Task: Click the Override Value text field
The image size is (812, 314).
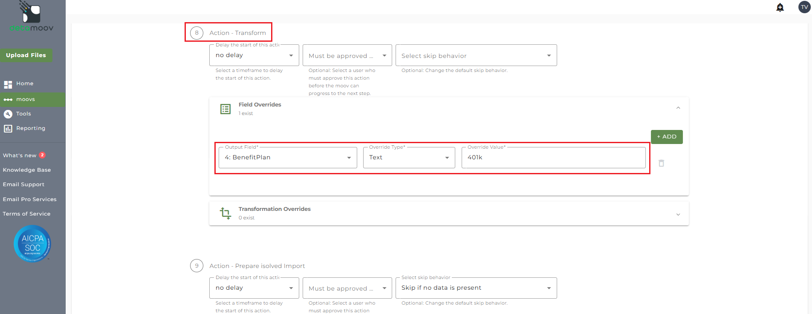Action: coord(553,158)
